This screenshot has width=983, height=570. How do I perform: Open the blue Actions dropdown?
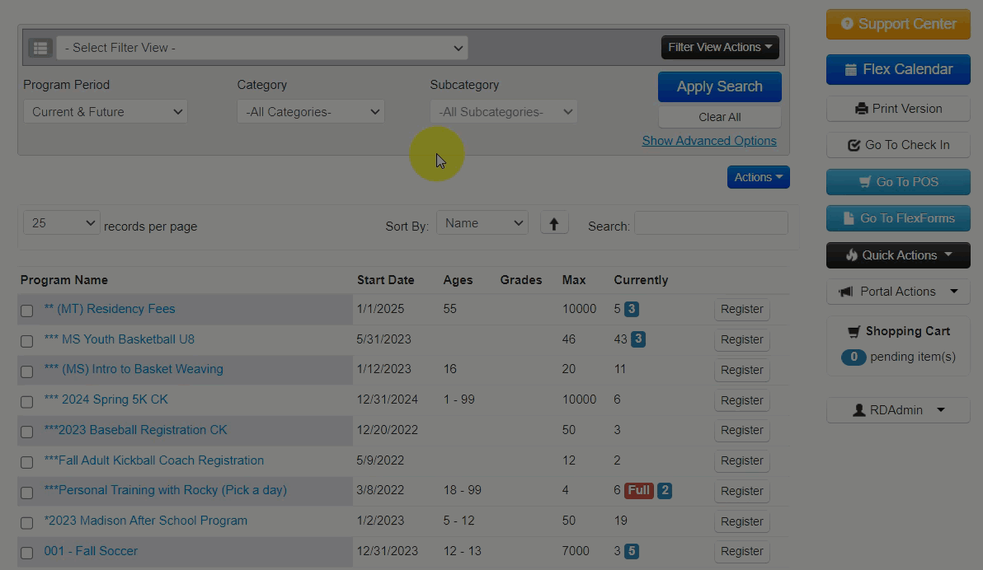pos(758,177)
